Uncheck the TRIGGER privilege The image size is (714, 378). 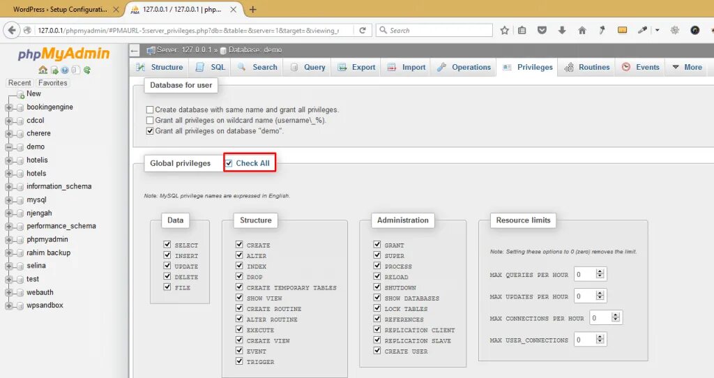click(x=239, y=361)
